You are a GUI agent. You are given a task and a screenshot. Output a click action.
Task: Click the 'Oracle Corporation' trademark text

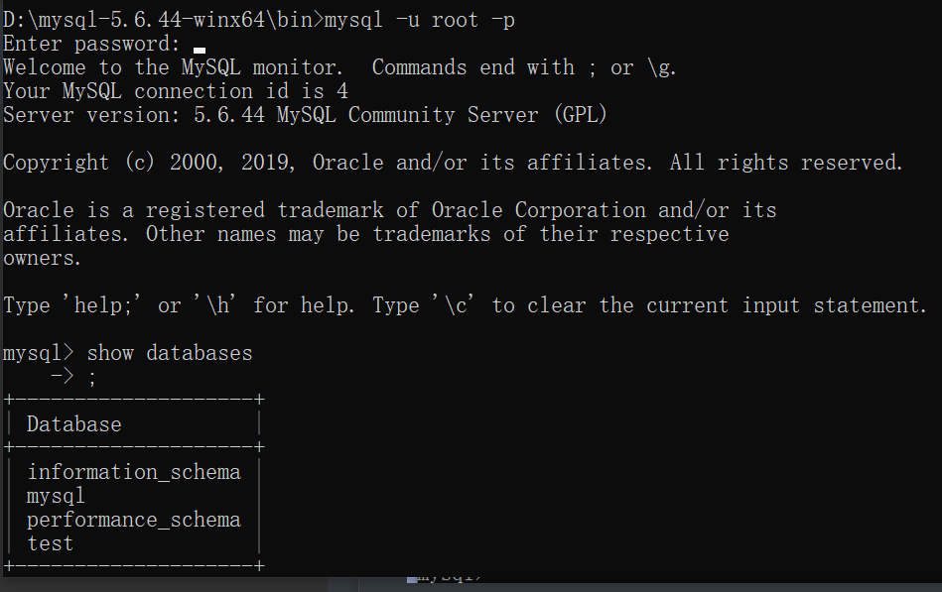tap(539, 210)
